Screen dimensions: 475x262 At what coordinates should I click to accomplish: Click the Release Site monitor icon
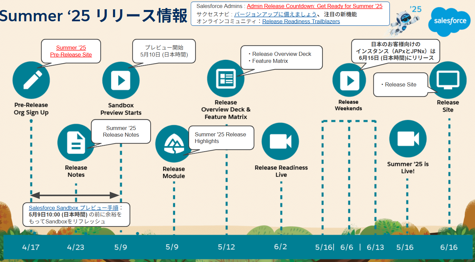click(x=448, y=80)
